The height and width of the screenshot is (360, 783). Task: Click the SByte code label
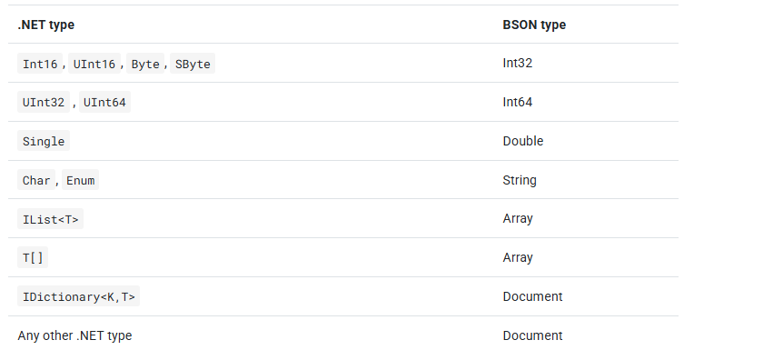coord(193,64)
